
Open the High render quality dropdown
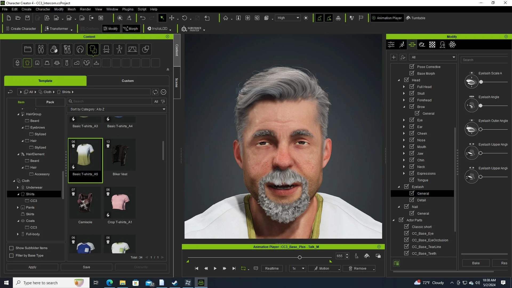[x=288, y=18]
